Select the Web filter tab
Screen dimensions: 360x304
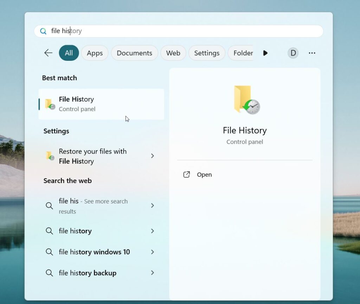pyautogui.click(x=173, y=53)
